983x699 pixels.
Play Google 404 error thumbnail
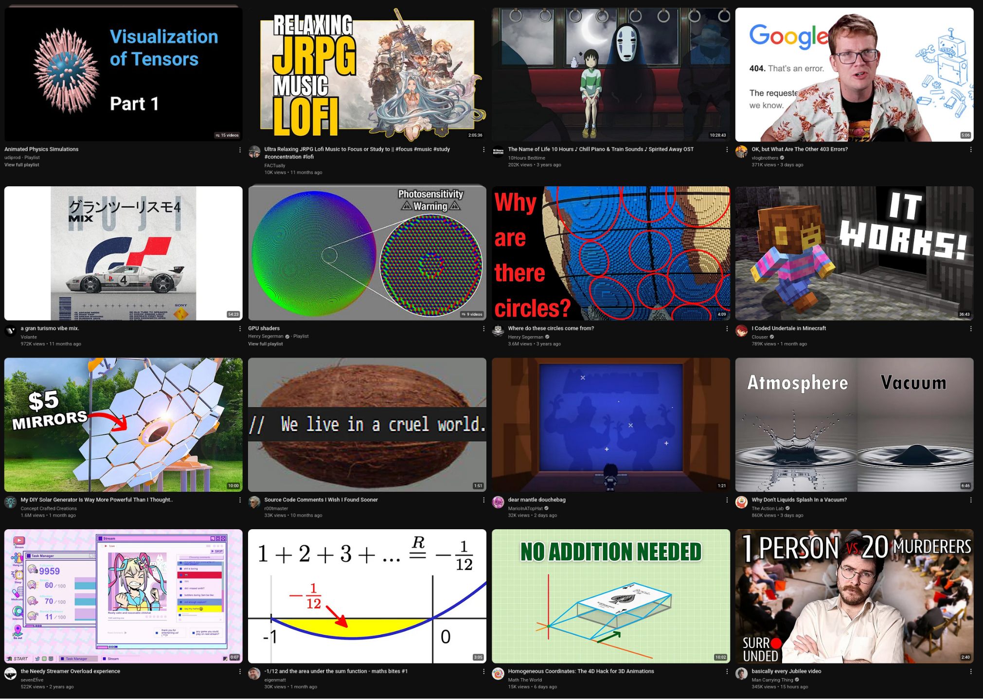click(x=855, y=74)
